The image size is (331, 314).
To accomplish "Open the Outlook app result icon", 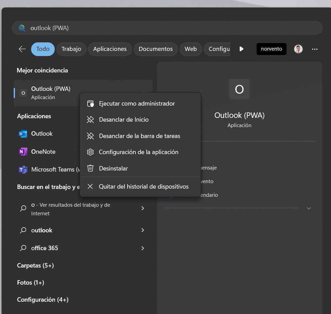I will (x=23, y=134).
